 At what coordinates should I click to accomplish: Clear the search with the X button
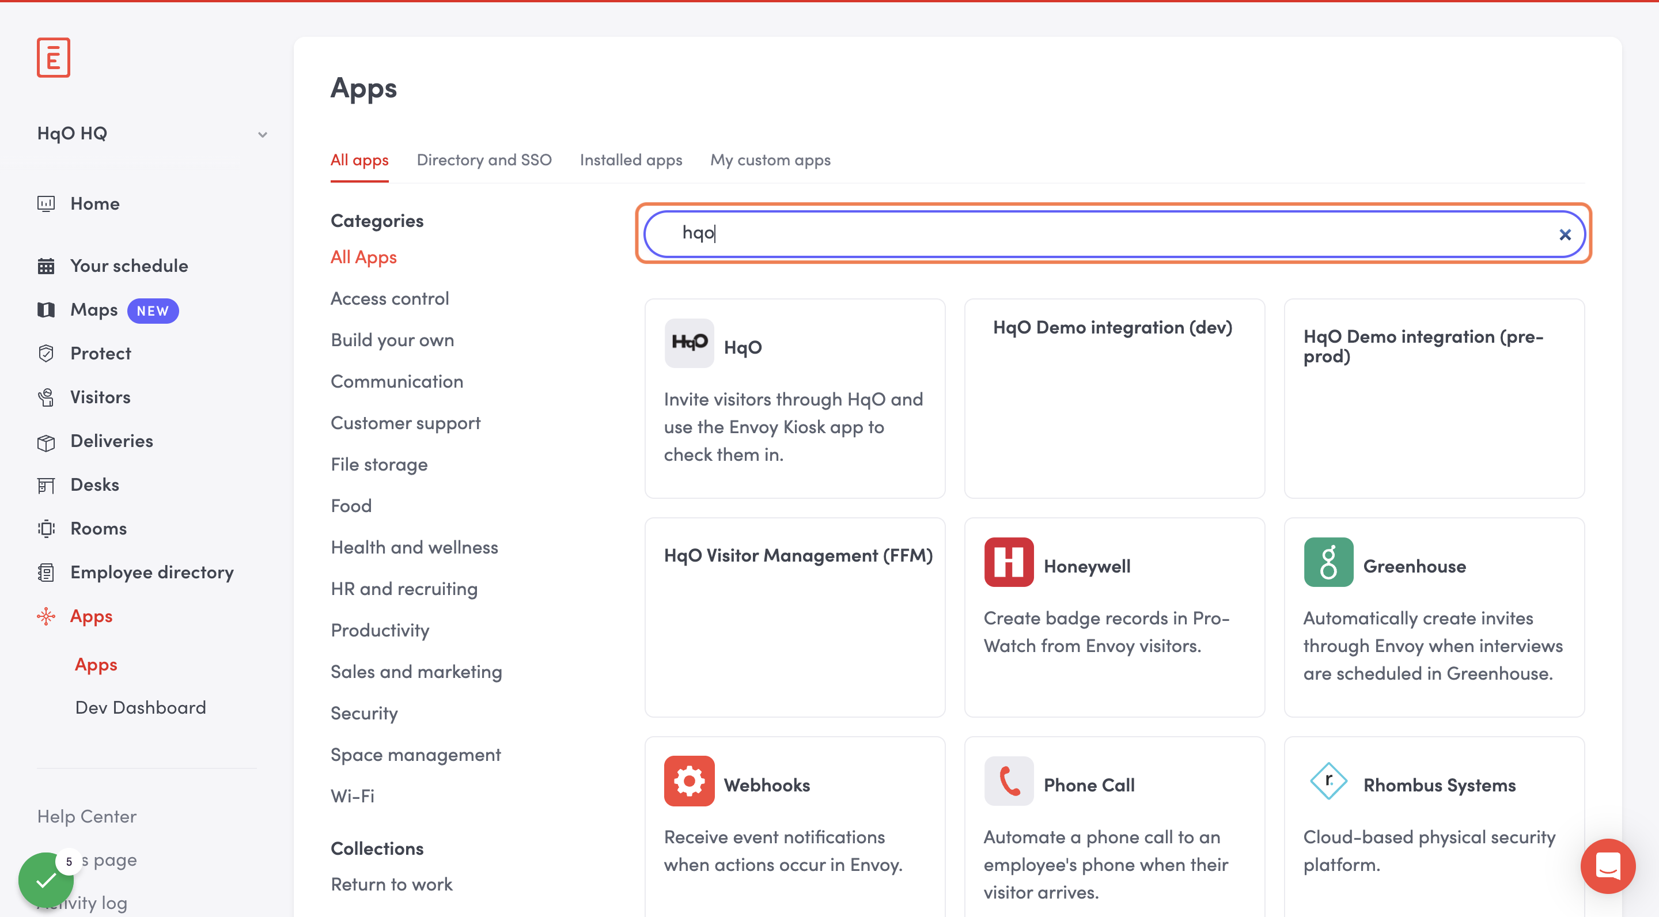(1565, 235)
